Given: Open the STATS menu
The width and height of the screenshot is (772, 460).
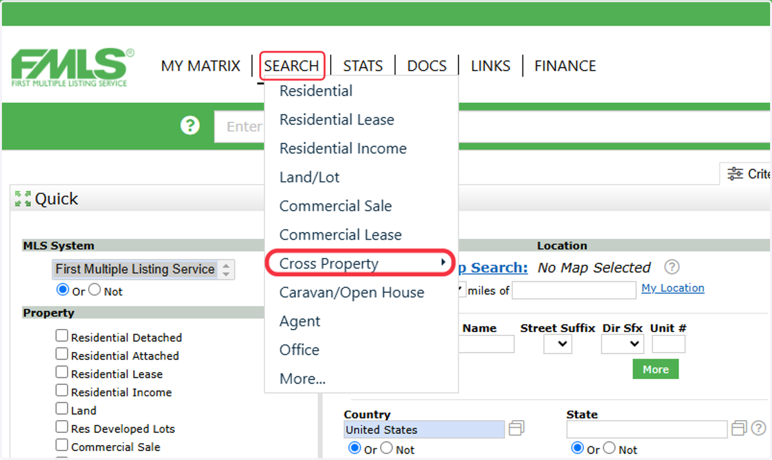Looking at the screenshot, I should [363, 66].
